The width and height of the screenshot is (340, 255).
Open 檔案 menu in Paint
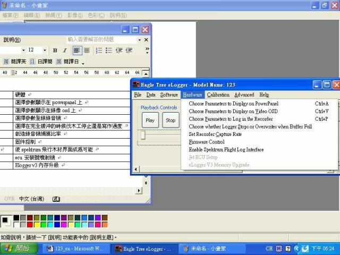tap(10, 15)
